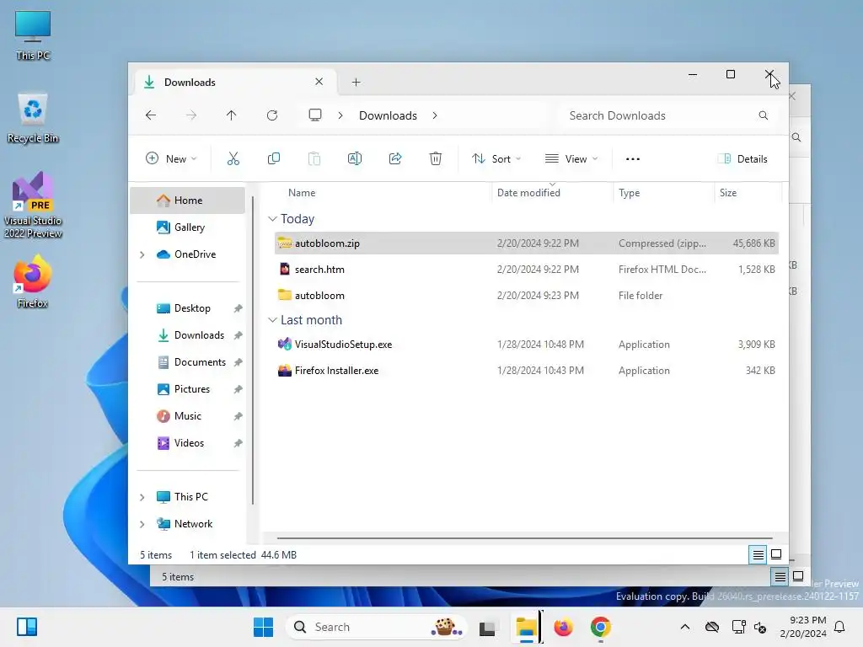Click the forward navigation arrow
This screenshot has height=647, width=863.
click(x=191, y=115)
